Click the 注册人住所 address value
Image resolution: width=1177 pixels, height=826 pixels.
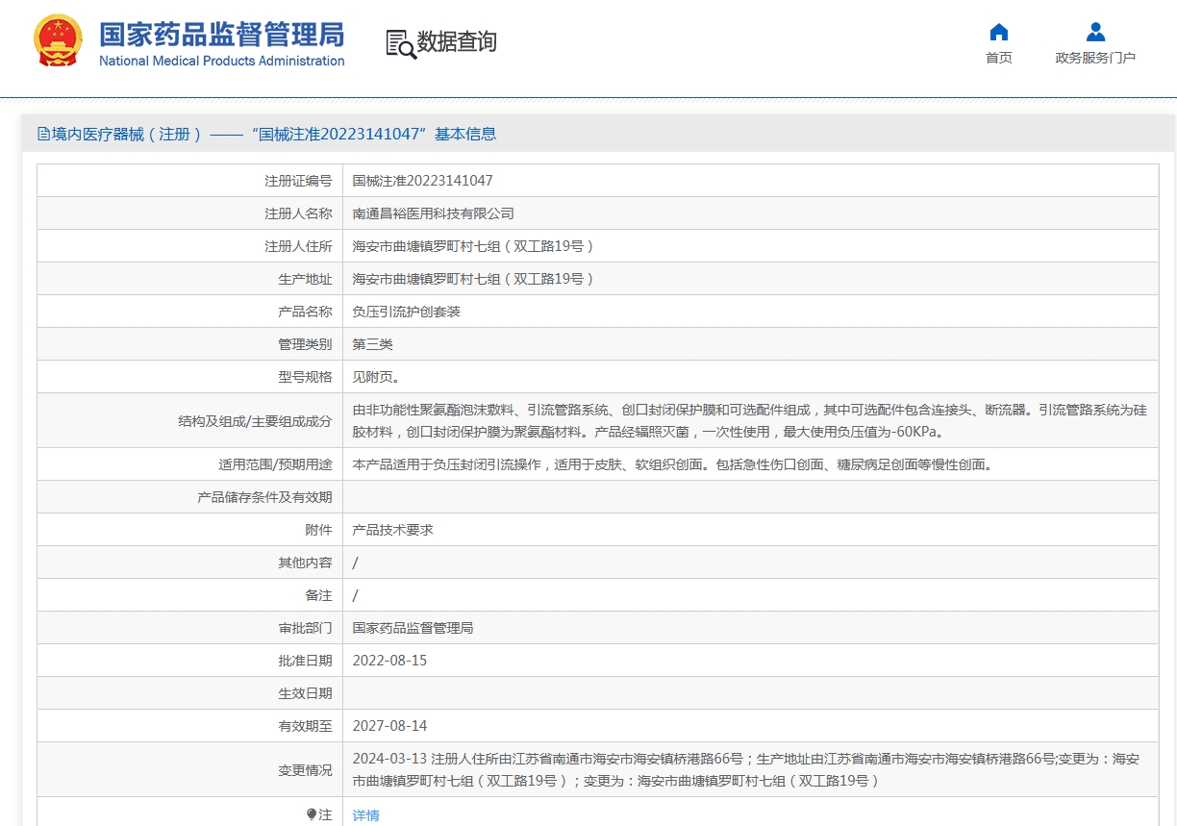(x=473, y=246)
